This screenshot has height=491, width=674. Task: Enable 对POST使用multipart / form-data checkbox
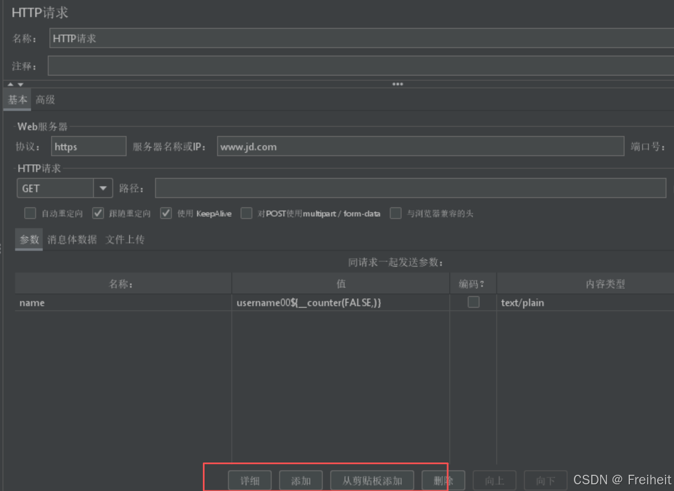point(246,213)
